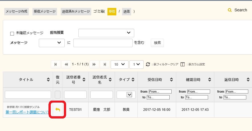Open the 受信メッセージ tab

click(45, 12)
